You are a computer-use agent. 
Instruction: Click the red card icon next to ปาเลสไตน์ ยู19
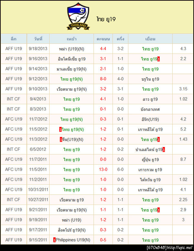(164, 149)
